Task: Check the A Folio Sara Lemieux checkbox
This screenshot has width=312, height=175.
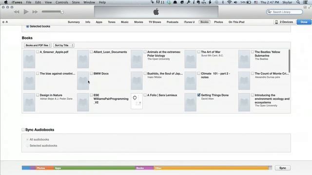Action: [145, 95]
